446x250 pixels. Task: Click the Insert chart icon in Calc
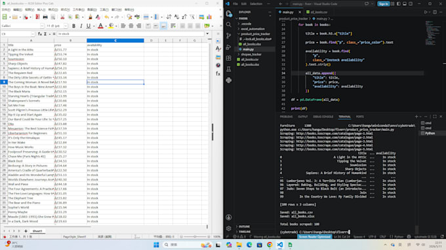[x=209, y=17]
